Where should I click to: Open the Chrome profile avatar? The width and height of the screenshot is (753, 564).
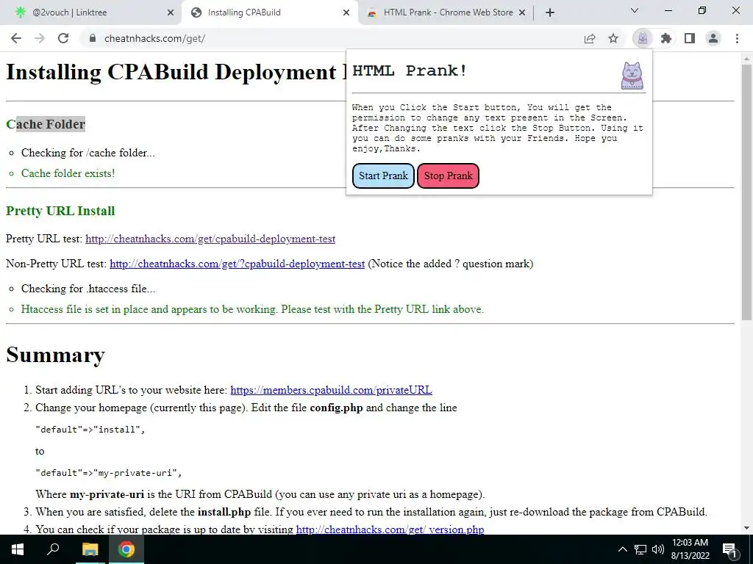tap(713, 38)
